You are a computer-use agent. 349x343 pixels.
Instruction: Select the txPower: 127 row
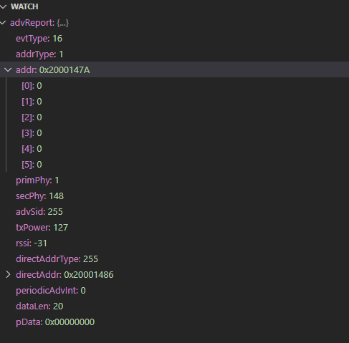point(174,228)
